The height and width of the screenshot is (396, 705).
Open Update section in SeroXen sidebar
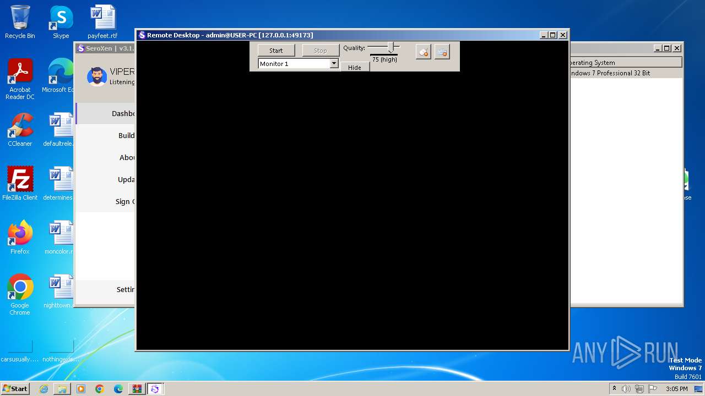tap(106, 179)
